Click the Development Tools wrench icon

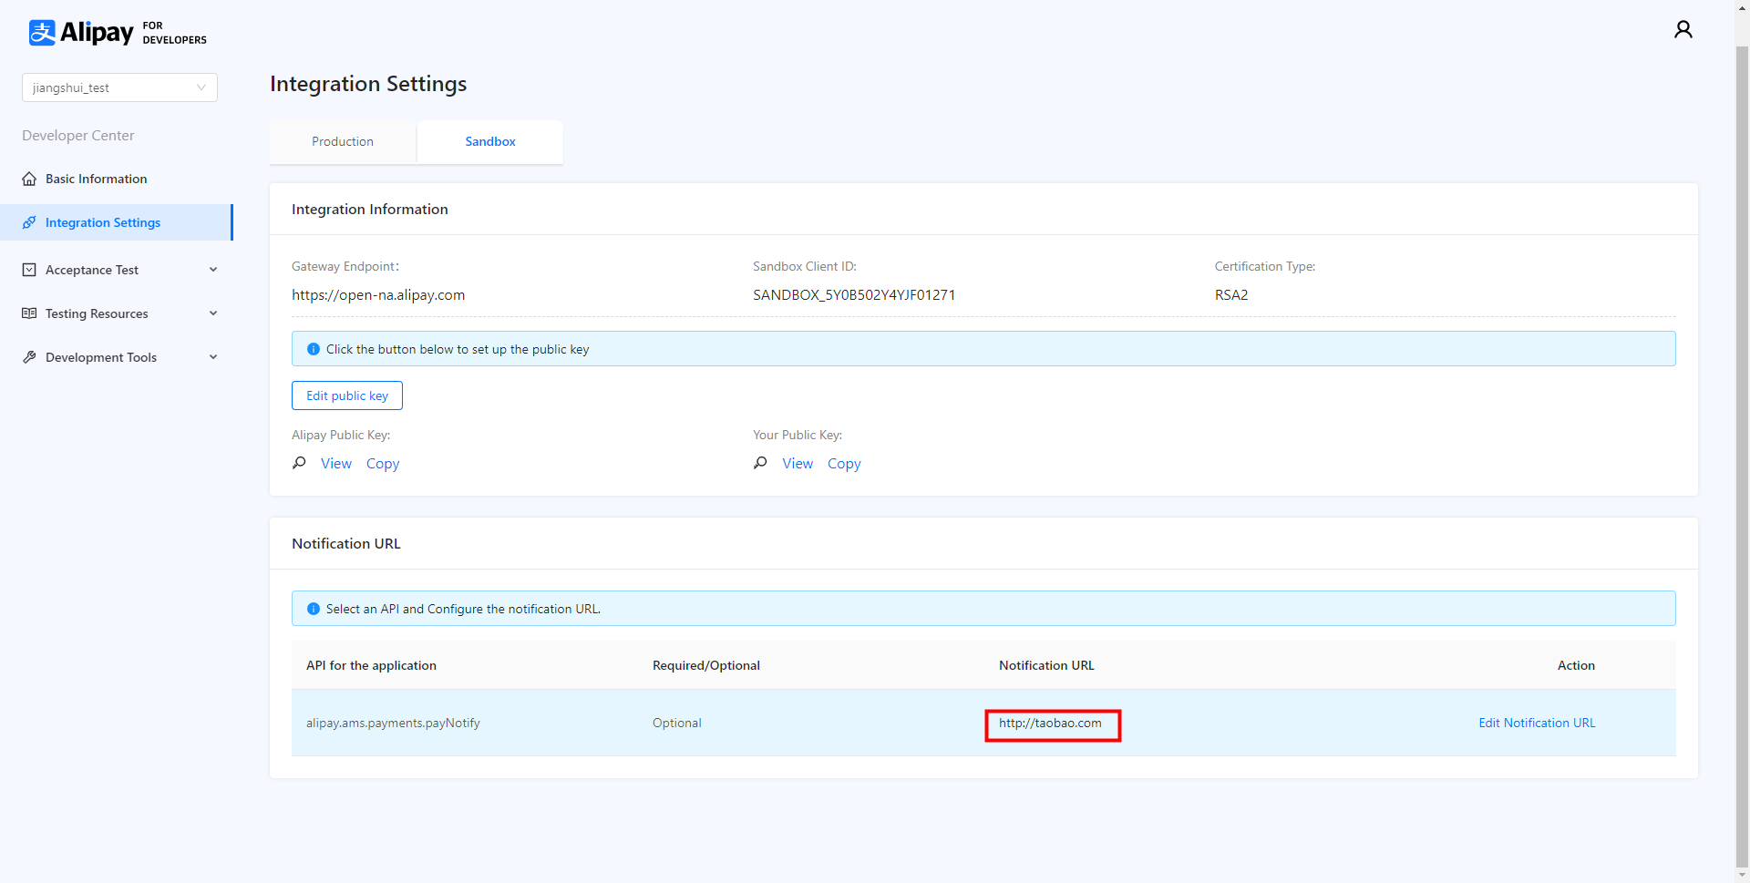29,357
